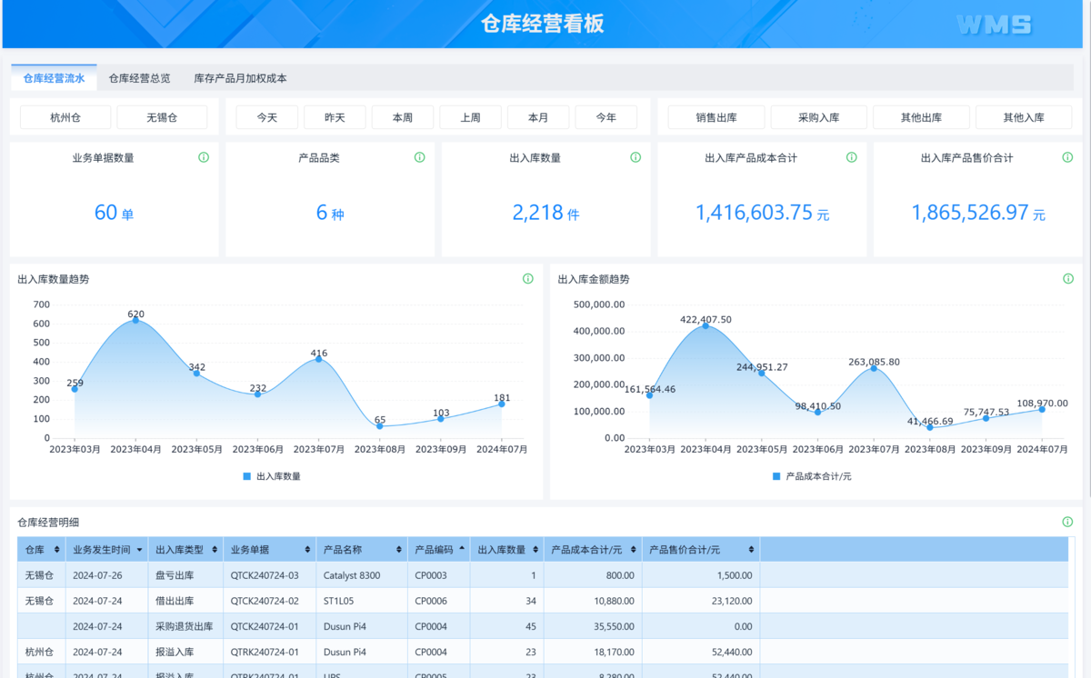1091x678 pixels.
Task: Open info icon on 出入库产品售价合计 card
Action: click(1066, 157)
